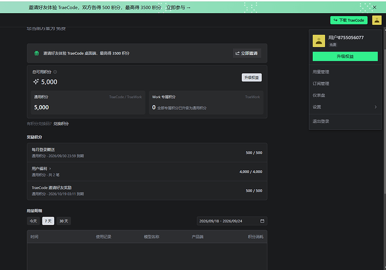Click the sparkle icon beside 5,000 total
Viewport: 386px width, 270px height.
click(x=36, y=82)
